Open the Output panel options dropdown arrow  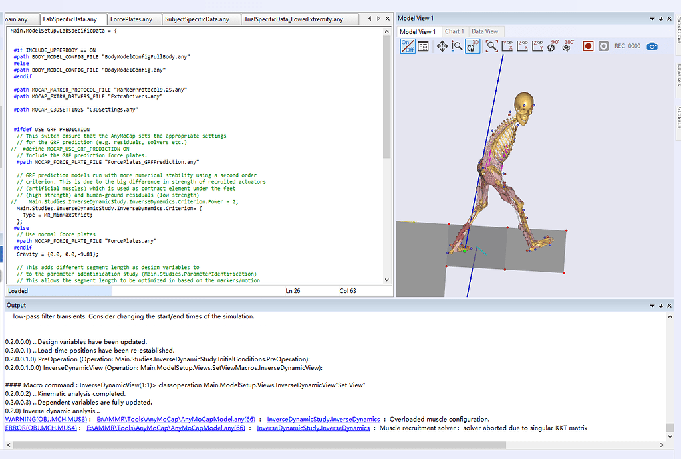[652, 305]
